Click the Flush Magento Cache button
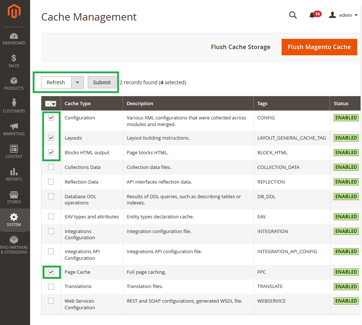Screen dimensions: 362x325 (x=319, y=47)
